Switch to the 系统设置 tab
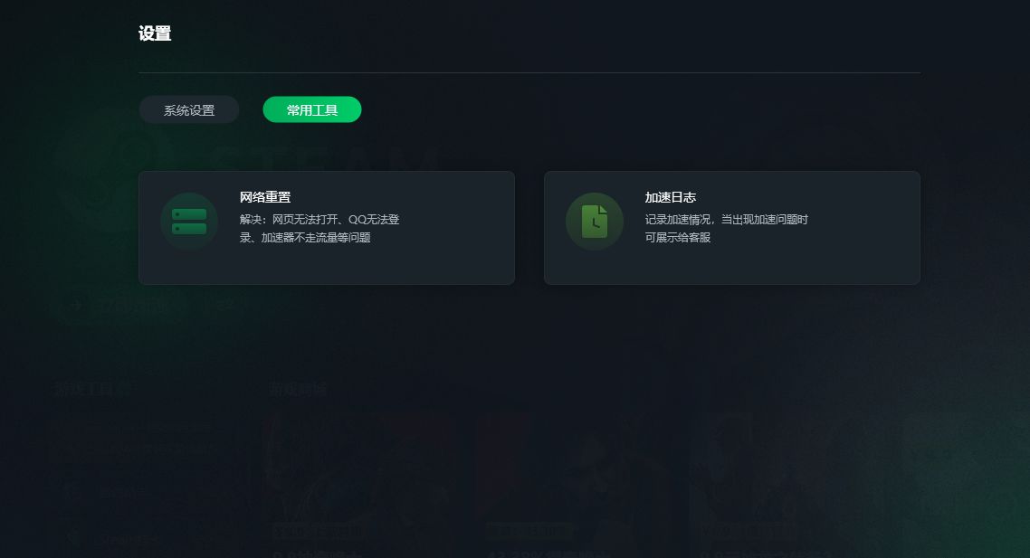This screenshot has height=558, width=1030. pos(189,109)
